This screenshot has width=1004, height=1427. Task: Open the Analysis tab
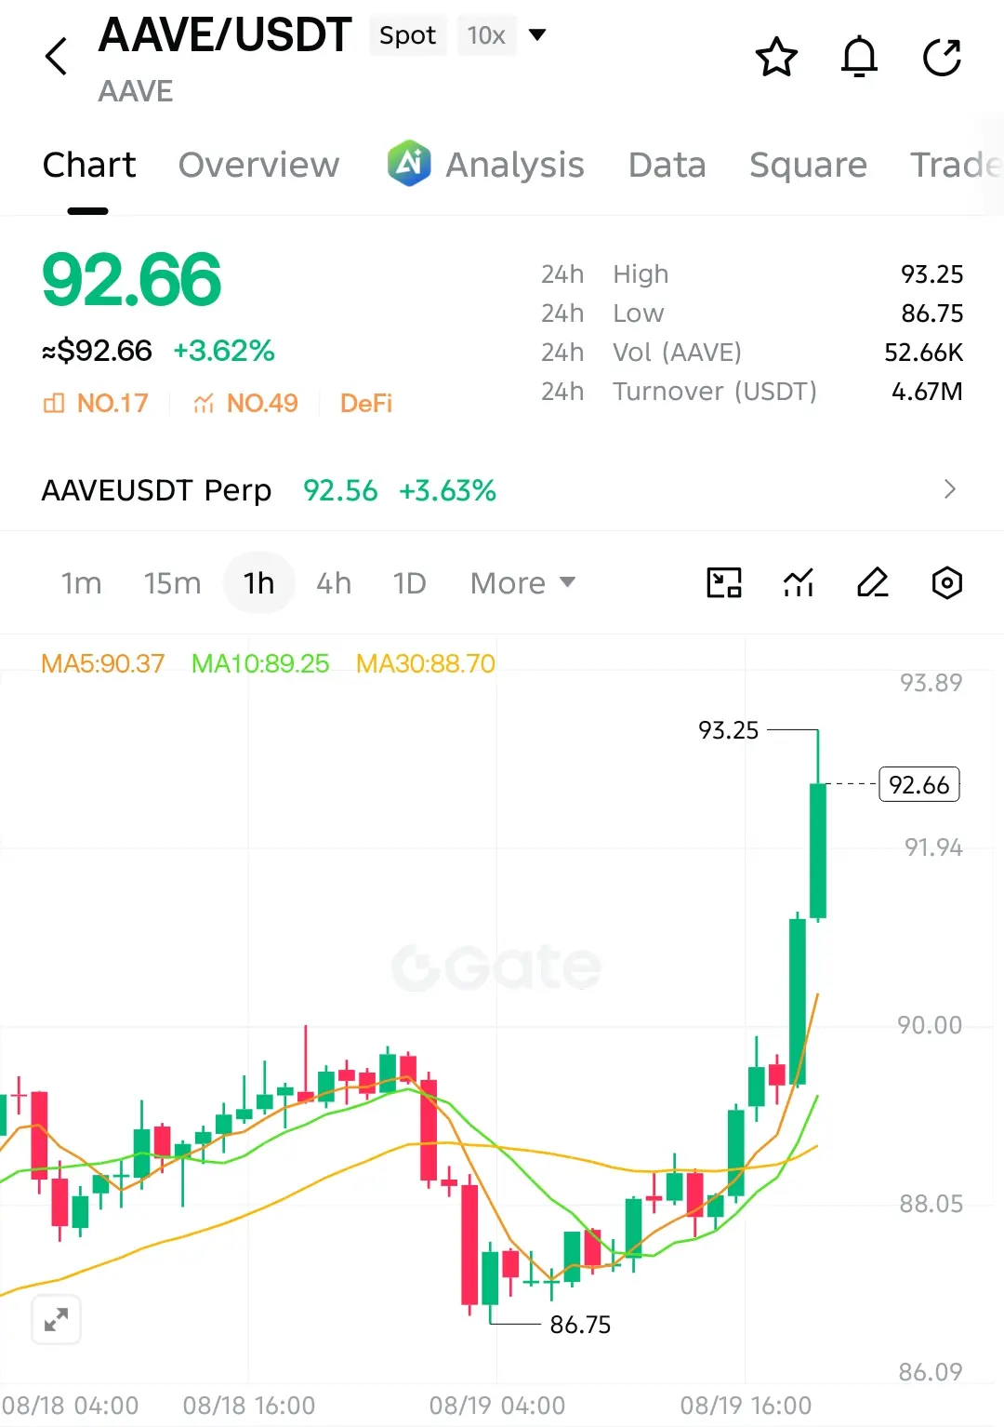515,165
